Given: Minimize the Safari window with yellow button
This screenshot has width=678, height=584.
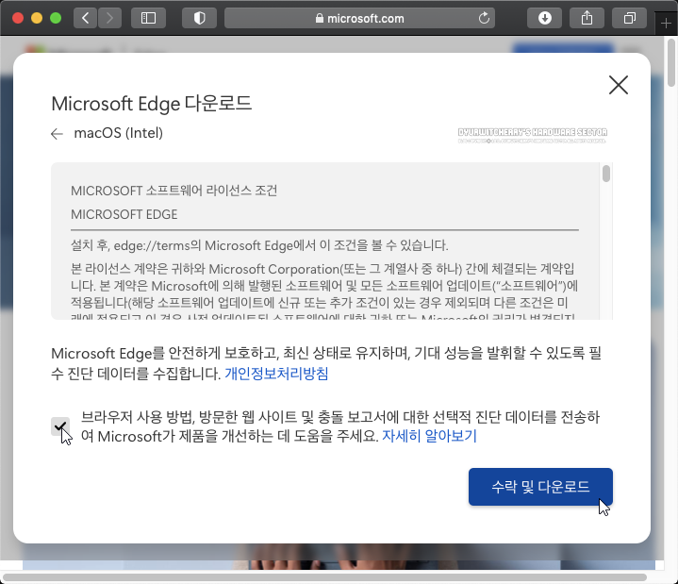Looking at the screenshot, I should coord(37,18).
